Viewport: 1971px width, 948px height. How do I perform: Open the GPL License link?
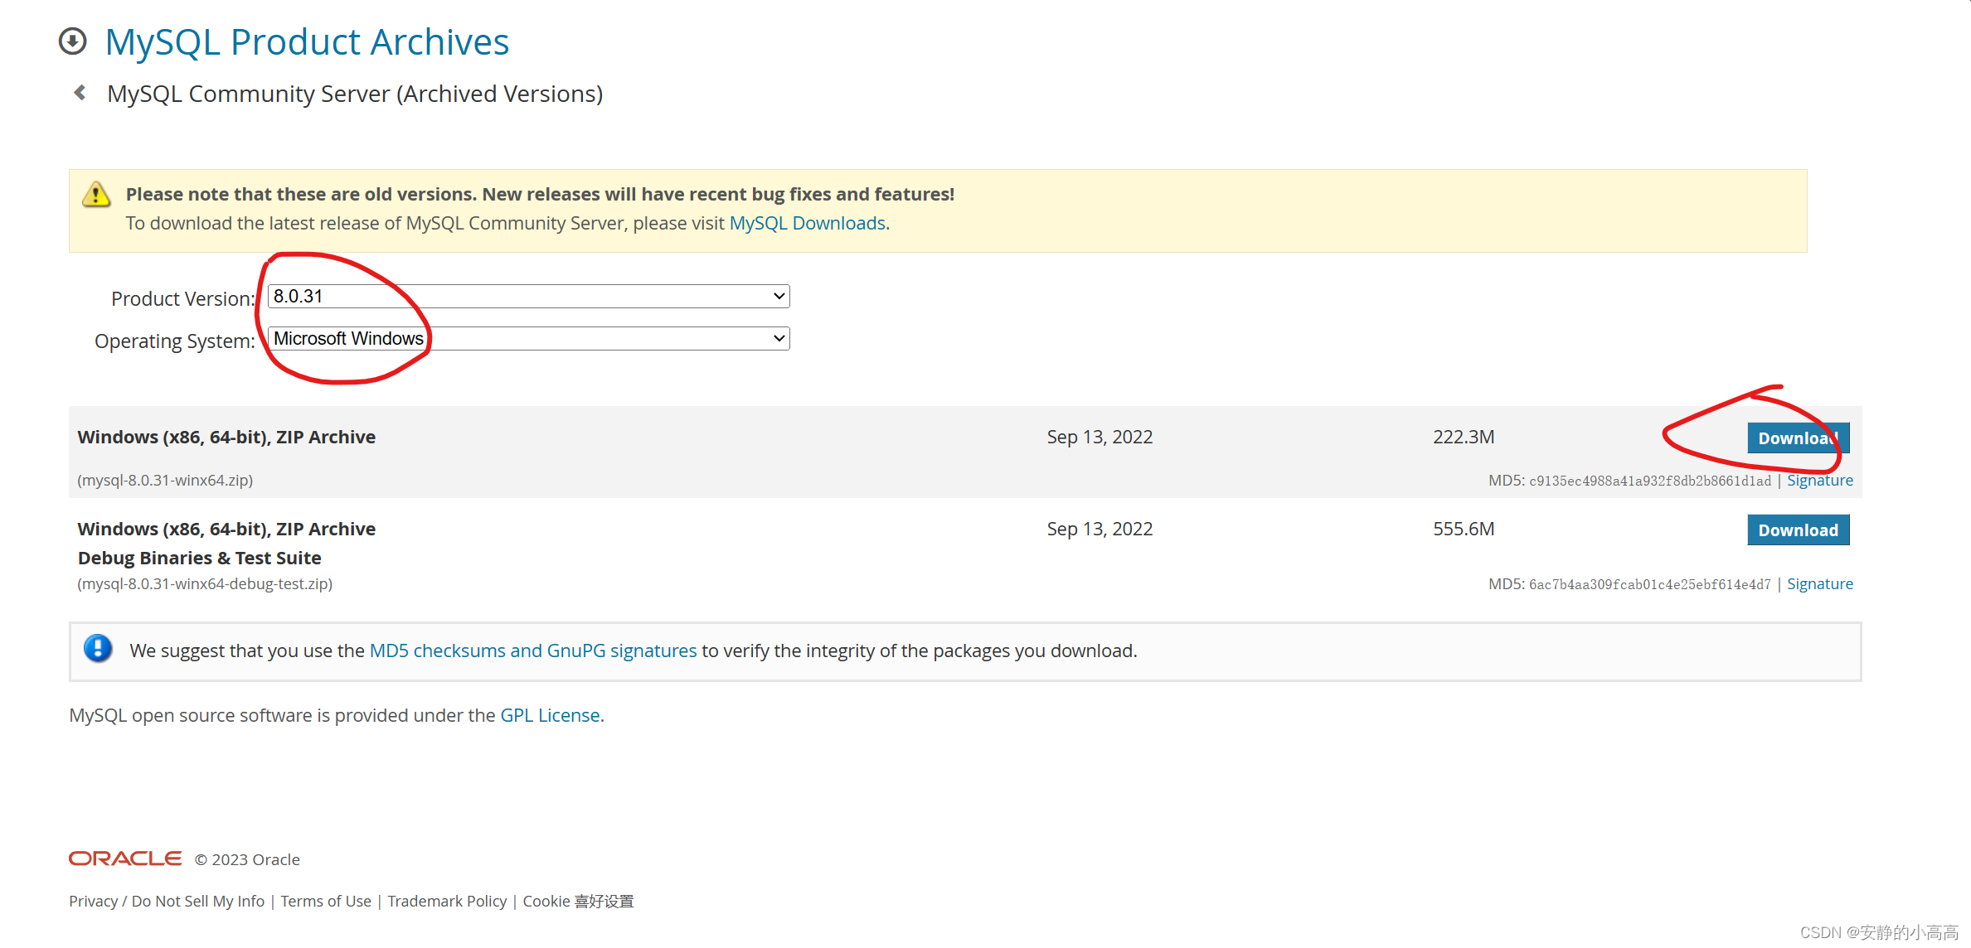click(550, 715)
